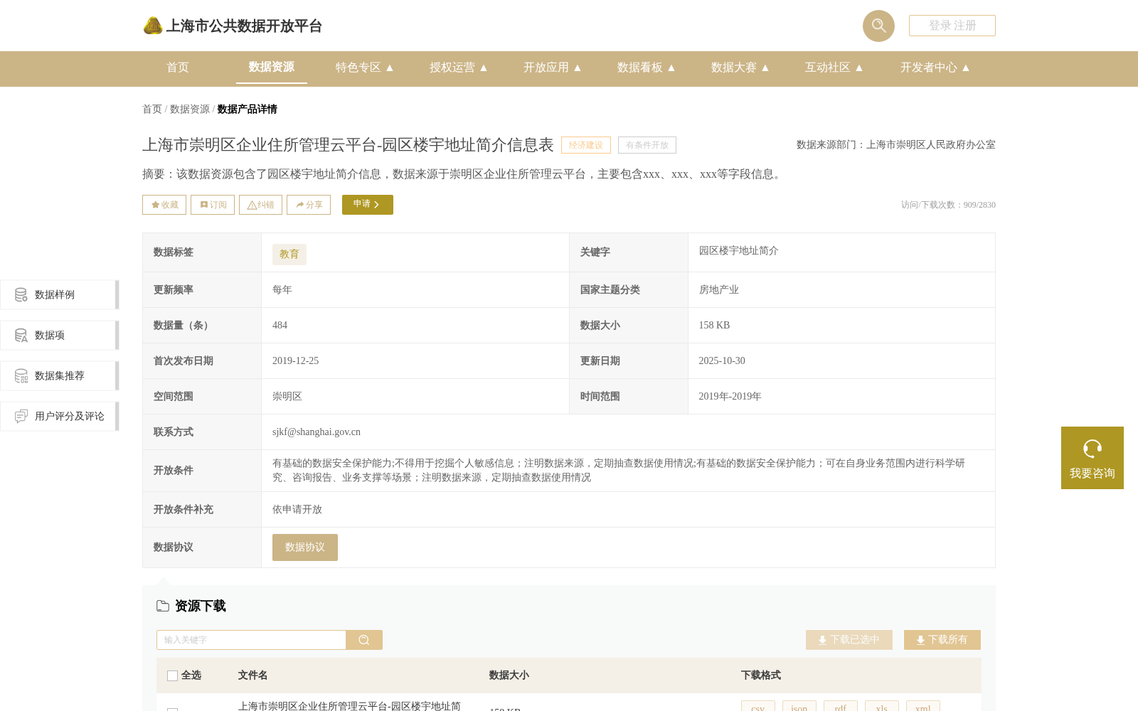Expand the 特色专区 menu
The image size is (1138, 711).
(364, 68)
